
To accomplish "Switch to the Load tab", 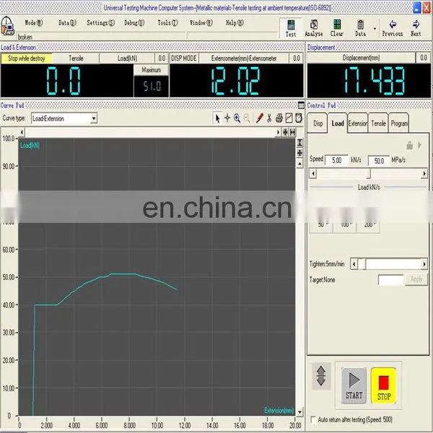I will (338, 123).
